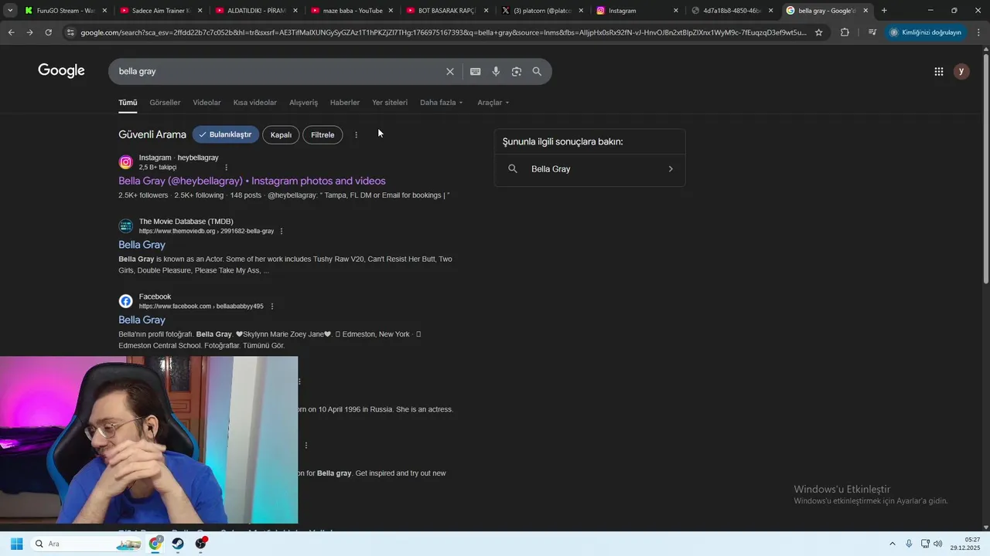Open site information icon in address bar

click(70, 32)
